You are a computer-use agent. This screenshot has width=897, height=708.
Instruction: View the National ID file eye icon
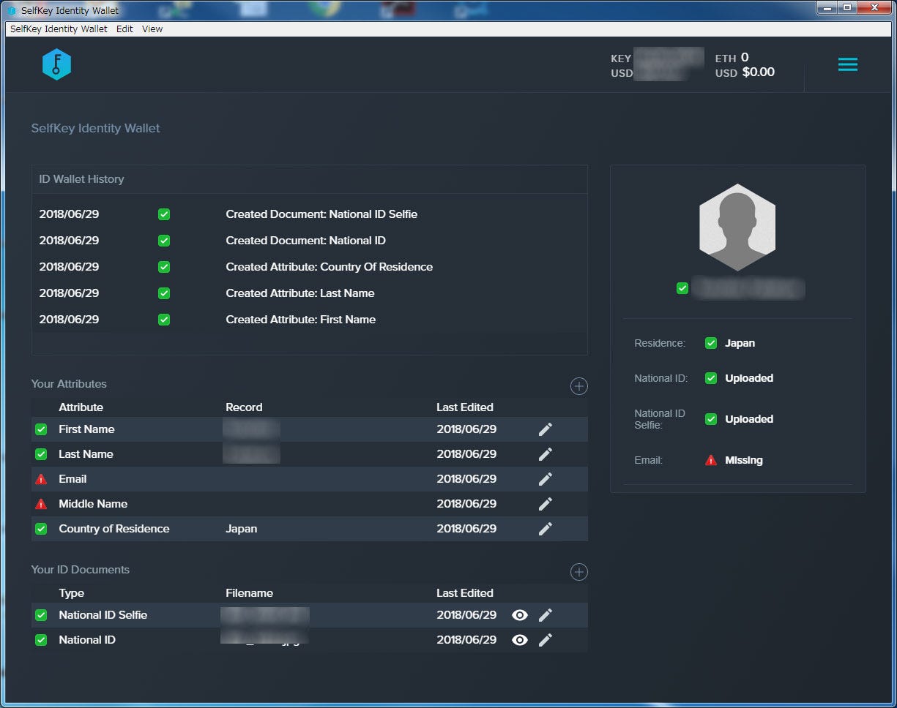(520, 640)
